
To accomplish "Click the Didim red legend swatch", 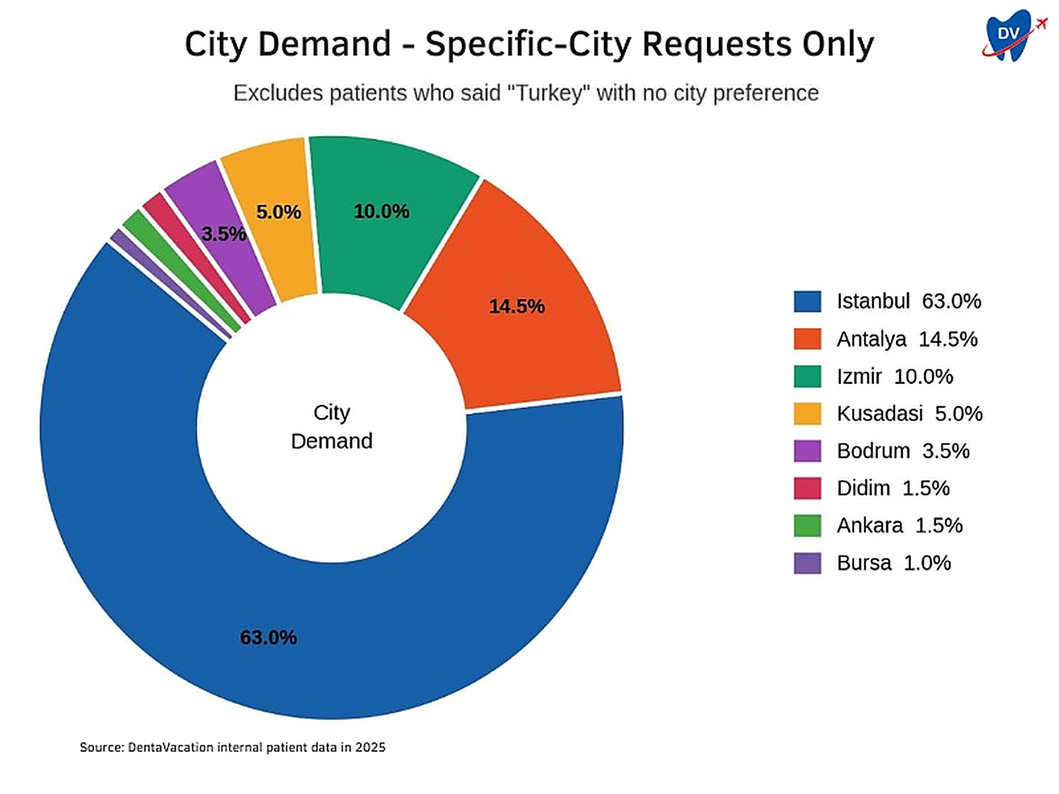I will point(807,488).
